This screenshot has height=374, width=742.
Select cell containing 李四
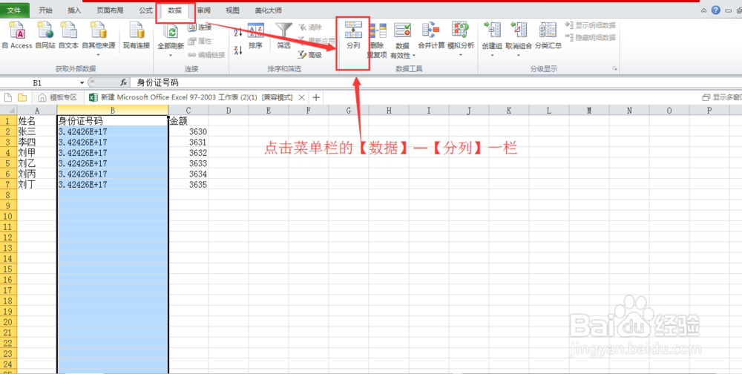[x=37, y=142]
